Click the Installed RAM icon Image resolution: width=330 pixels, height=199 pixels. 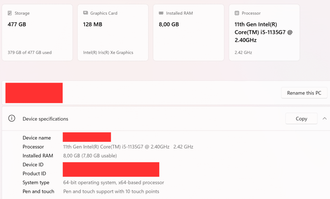click(x=161, y=13)
